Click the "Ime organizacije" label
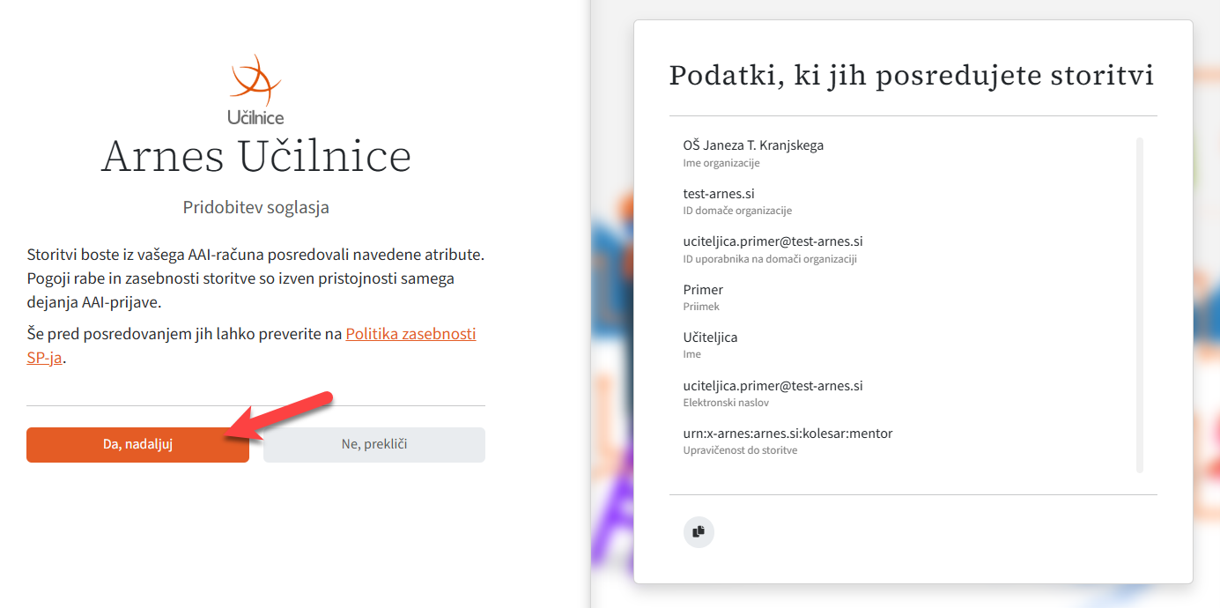The image size is (1220, 608). point(721,163)
